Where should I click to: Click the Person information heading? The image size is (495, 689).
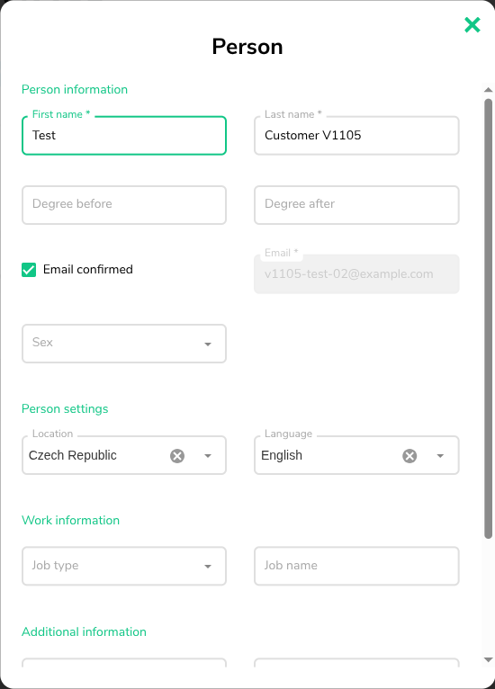click(x=75, y=90)
